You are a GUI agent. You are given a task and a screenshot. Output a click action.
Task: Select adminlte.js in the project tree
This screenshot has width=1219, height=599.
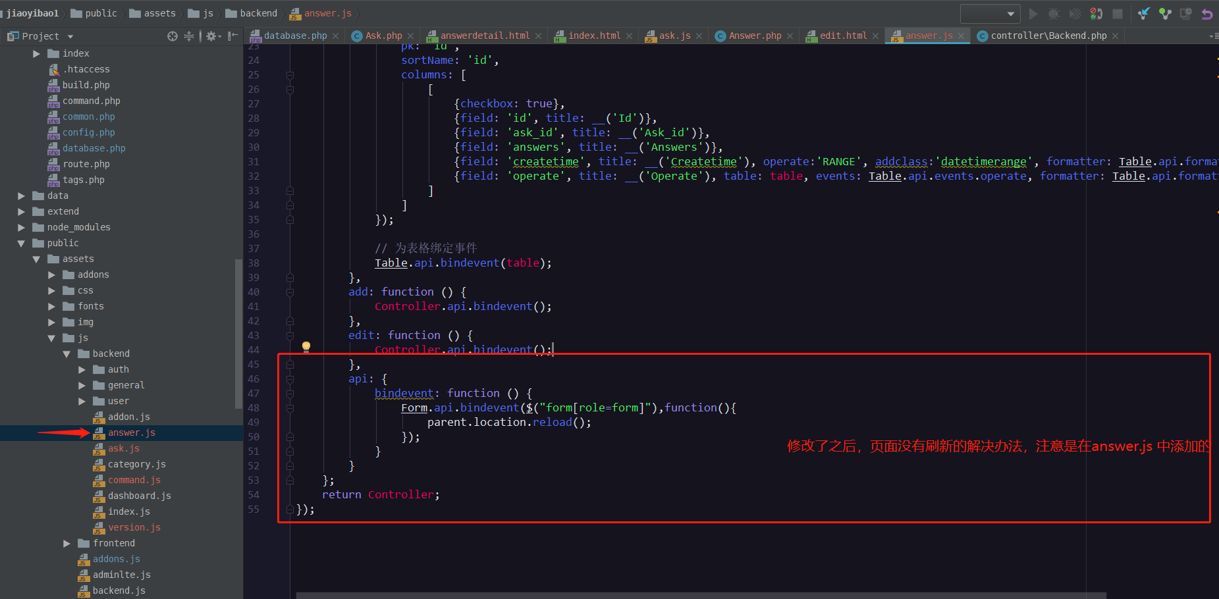121,575
